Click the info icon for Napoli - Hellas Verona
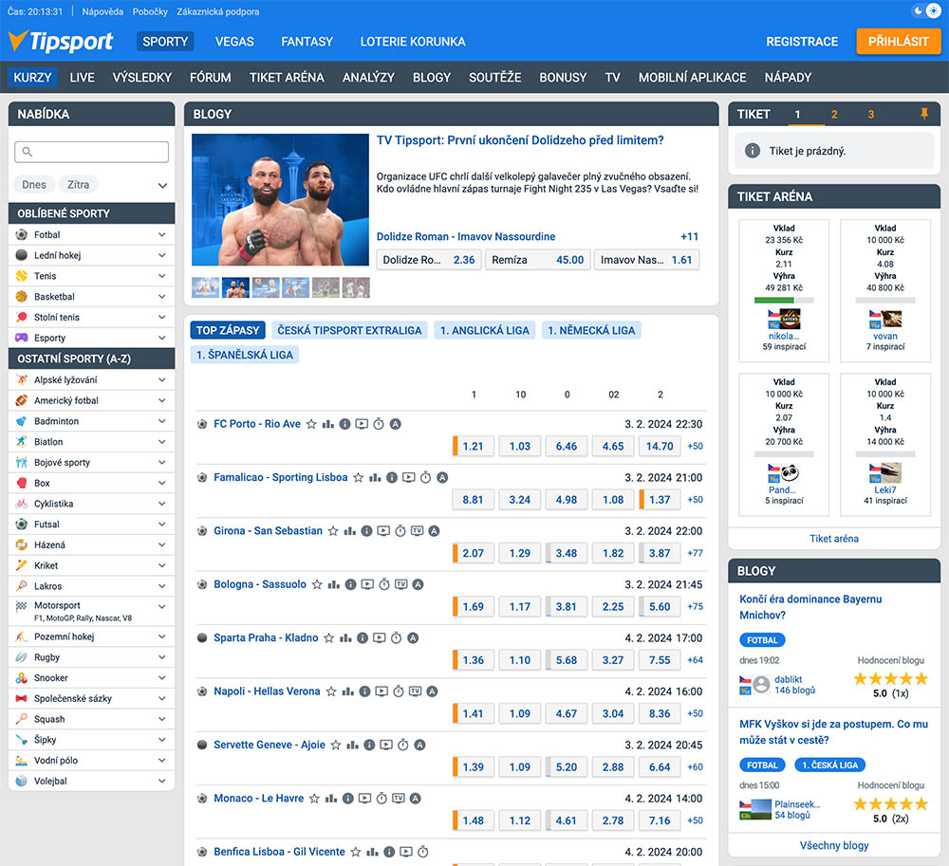The height and width of the screenshot is (866, 949). (364, 691)
